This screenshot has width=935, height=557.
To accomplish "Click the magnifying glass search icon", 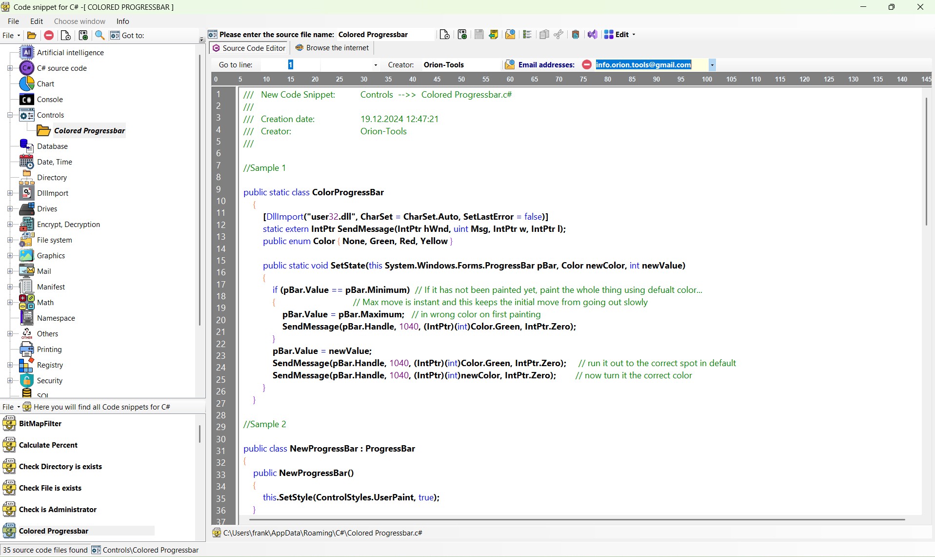I will (x=99, y=35).
